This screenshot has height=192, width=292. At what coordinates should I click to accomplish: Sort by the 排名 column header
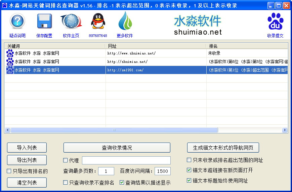tap(247, 46)
